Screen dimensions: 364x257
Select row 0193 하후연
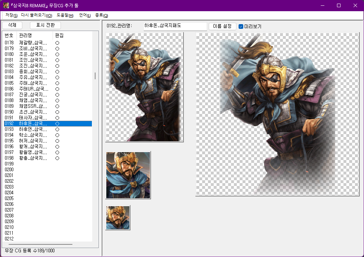[x=48, y=129]
